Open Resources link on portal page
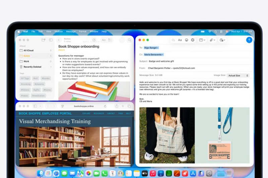This screenshot has width=268, height=178. coord(98,114)
